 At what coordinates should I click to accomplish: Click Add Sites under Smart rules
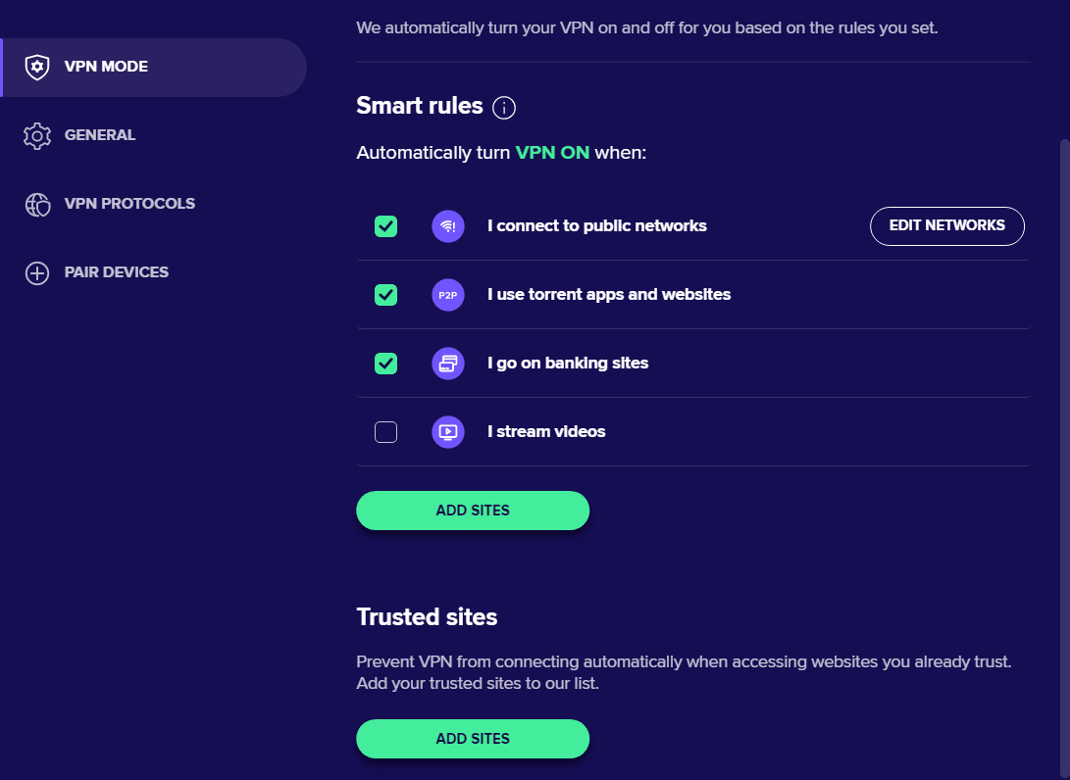click(x=473, y=511)
